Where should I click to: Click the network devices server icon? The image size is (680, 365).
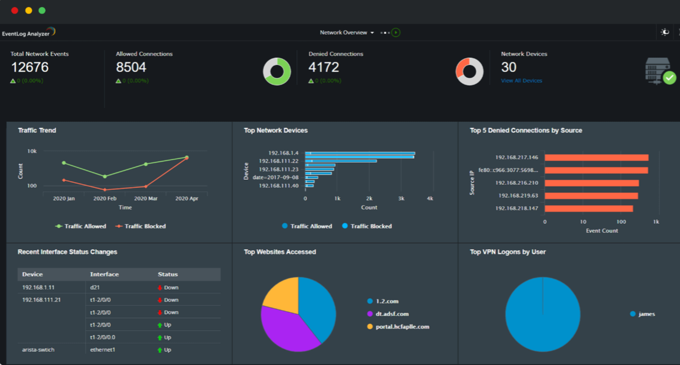point(661,71)
